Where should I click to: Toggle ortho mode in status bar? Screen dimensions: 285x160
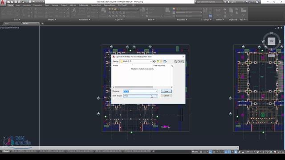click(x=211, y=152)
